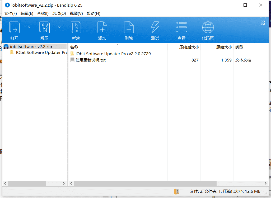Sort by the 原始大小 column header
Image resolution: width=271 pixels, height=198 pixels.
tap(224, 47)
